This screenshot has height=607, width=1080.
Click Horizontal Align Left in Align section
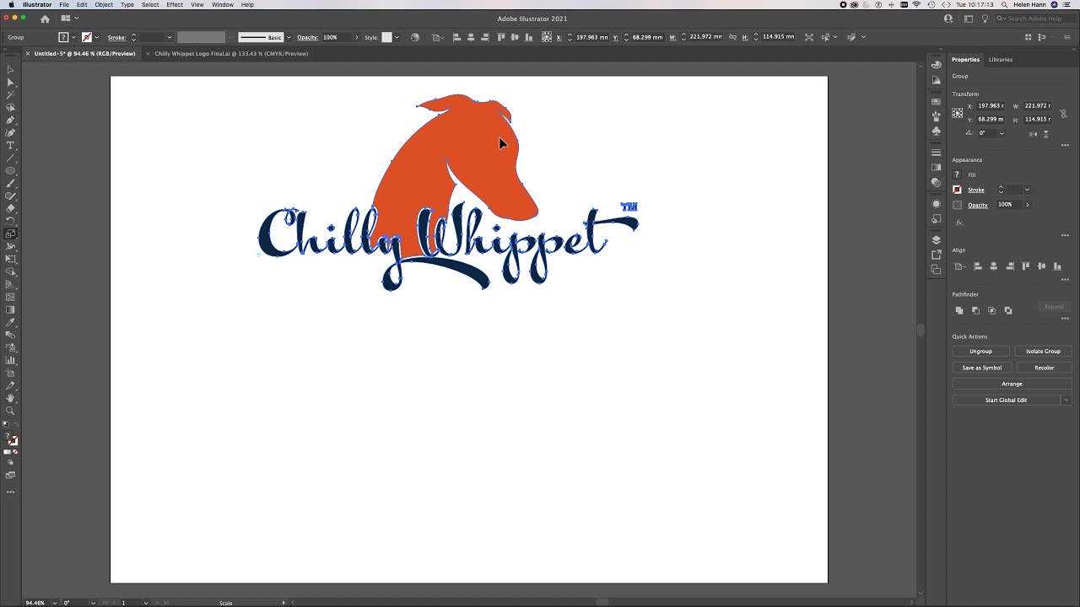pos(978,266)
